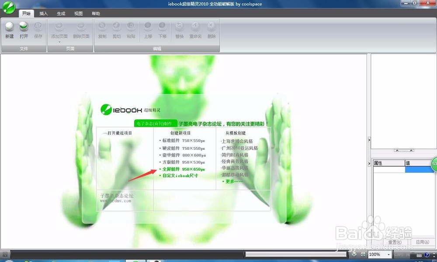Screen dimensions: 437x262
Task: Click the icon at status bar left end
Action: pyautogui.click(x=5, y=254)
